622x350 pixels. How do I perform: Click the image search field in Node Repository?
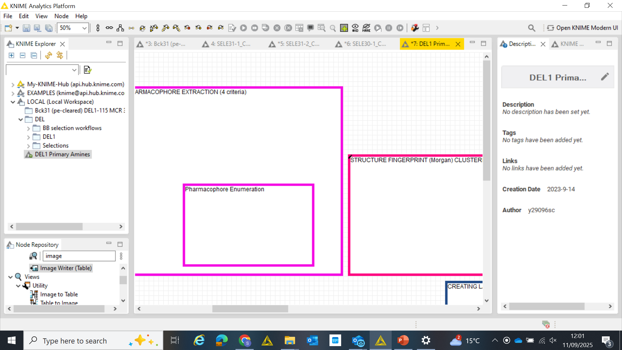pyautogui.click(x=79, y=256)
